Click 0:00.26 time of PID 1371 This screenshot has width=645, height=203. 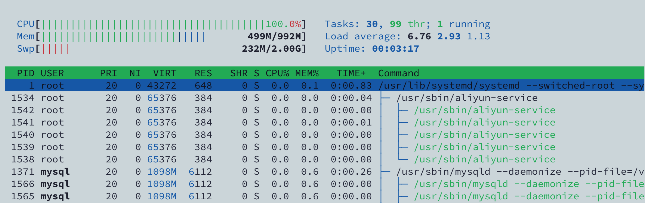point(351,172)
